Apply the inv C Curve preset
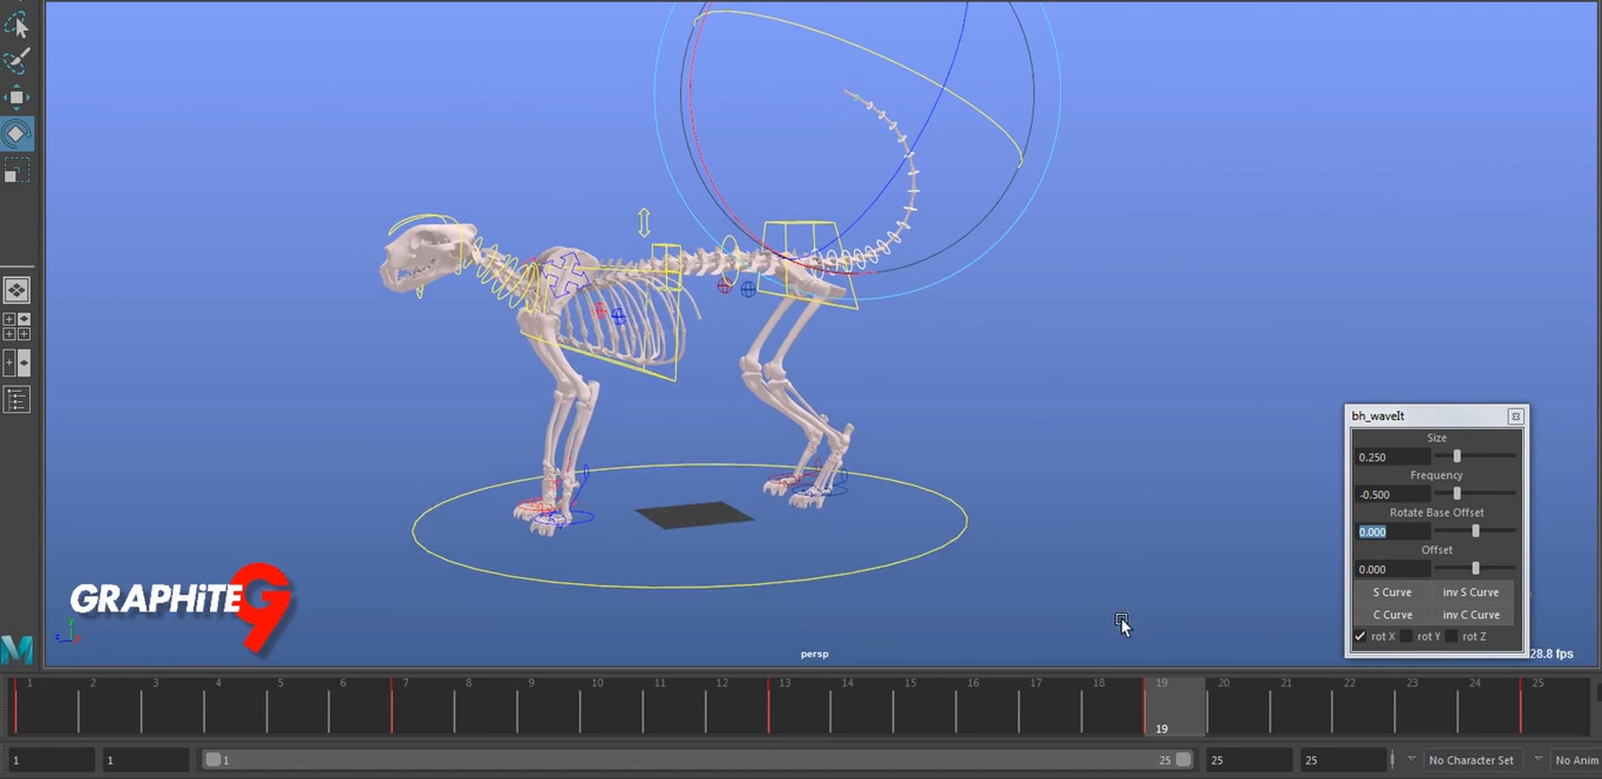1602x779 pixels. 1471,615
